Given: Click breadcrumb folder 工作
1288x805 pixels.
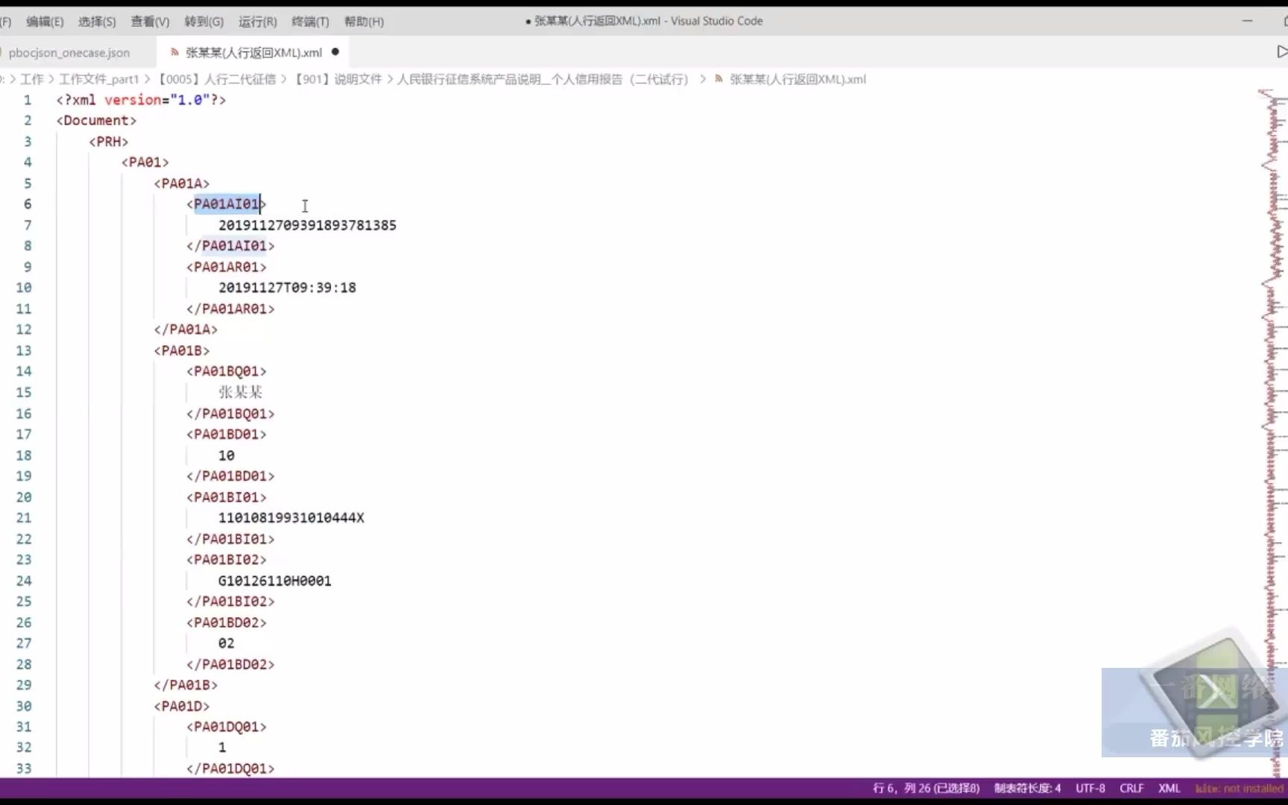Looking at the screenshot, I should coord(32,79).
